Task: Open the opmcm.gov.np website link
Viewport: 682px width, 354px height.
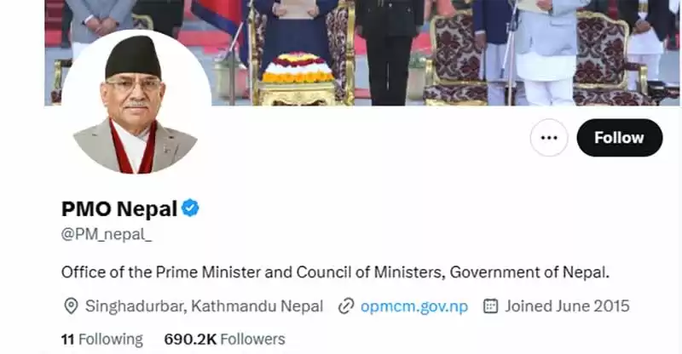Action: click(x=413, y=305)
